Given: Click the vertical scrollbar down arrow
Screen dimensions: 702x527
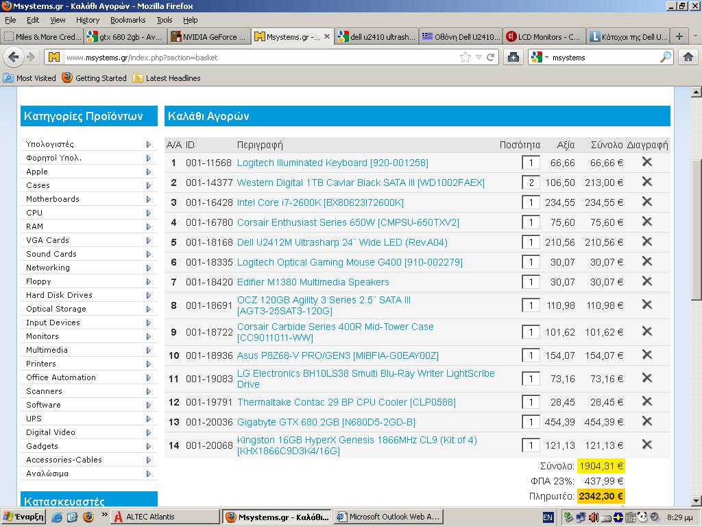Looking at the screenshot, I should point(697,500).
